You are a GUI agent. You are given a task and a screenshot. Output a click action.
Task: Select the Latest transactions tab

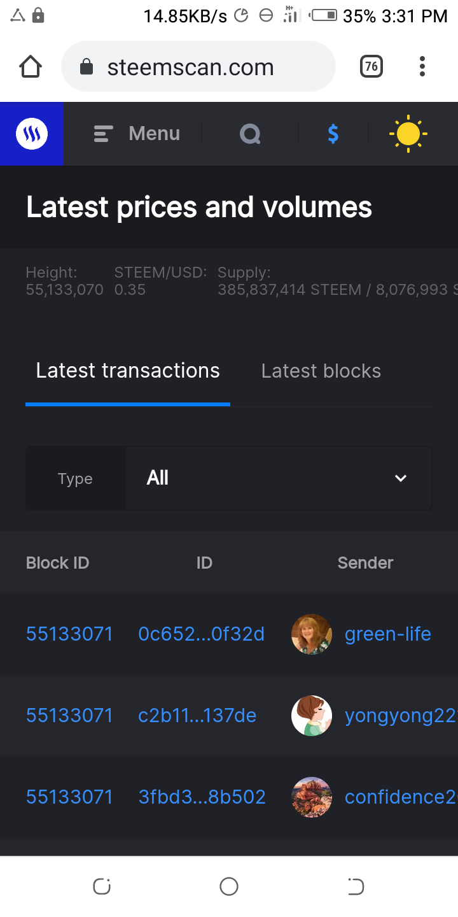pyautogui.click(x=128, y=371)
